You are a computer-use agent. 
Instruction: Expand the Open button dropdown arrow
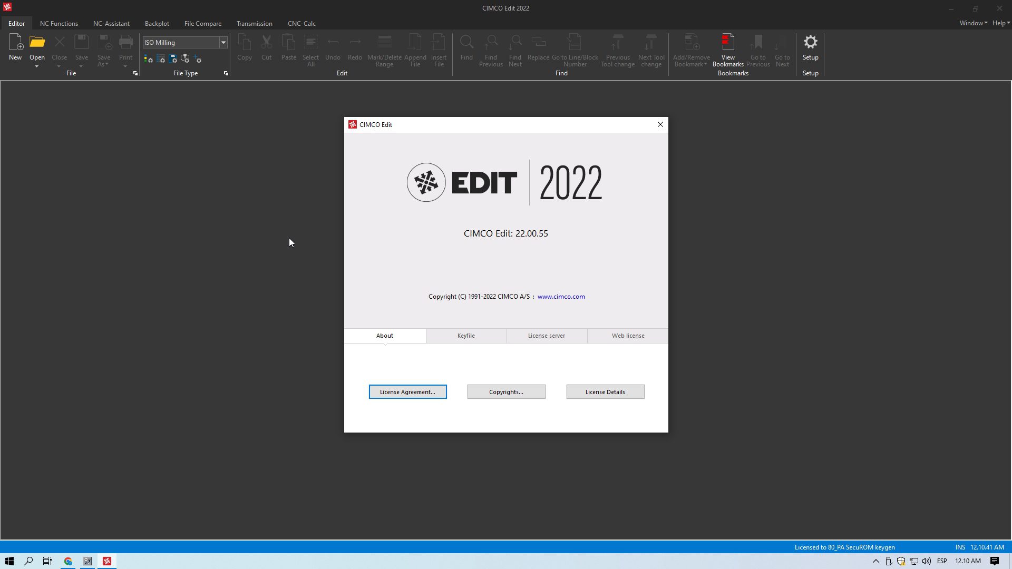(x=37, y=67)
